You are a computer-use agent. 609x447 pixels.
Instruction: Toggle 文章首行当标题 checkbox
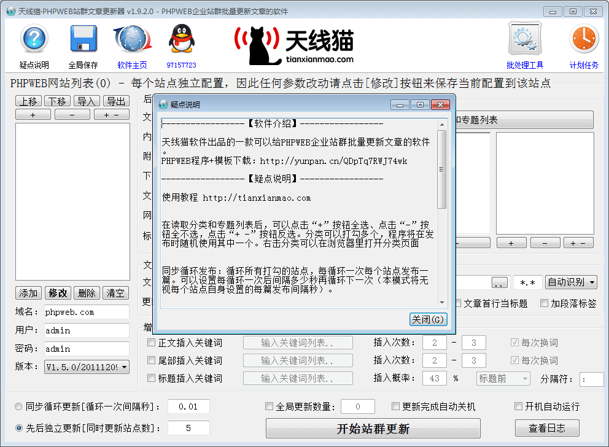point(459,303)
